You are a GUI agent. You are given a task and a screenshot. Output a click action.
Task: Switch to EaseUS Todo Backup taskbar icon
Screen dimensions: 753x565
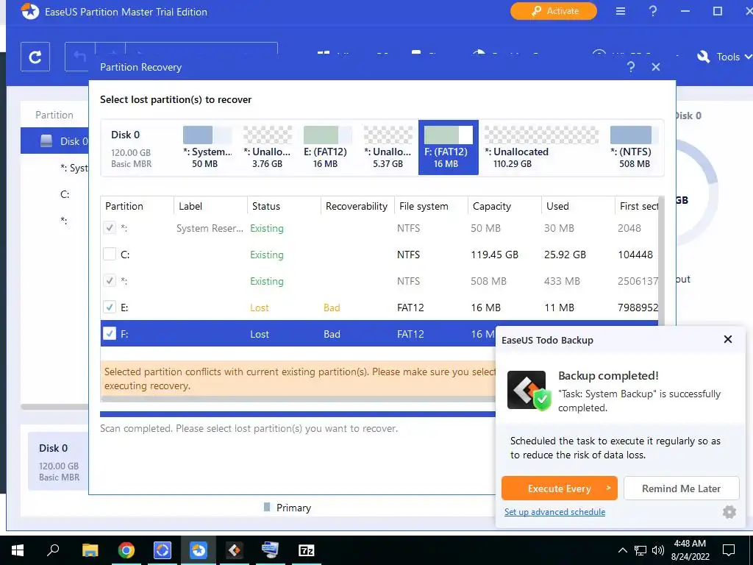point(235,550)
